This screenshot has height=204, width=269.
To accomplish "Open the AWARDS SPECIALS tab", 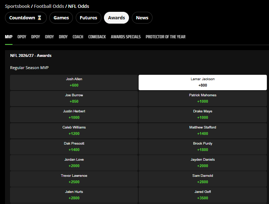I will point(126,37).
